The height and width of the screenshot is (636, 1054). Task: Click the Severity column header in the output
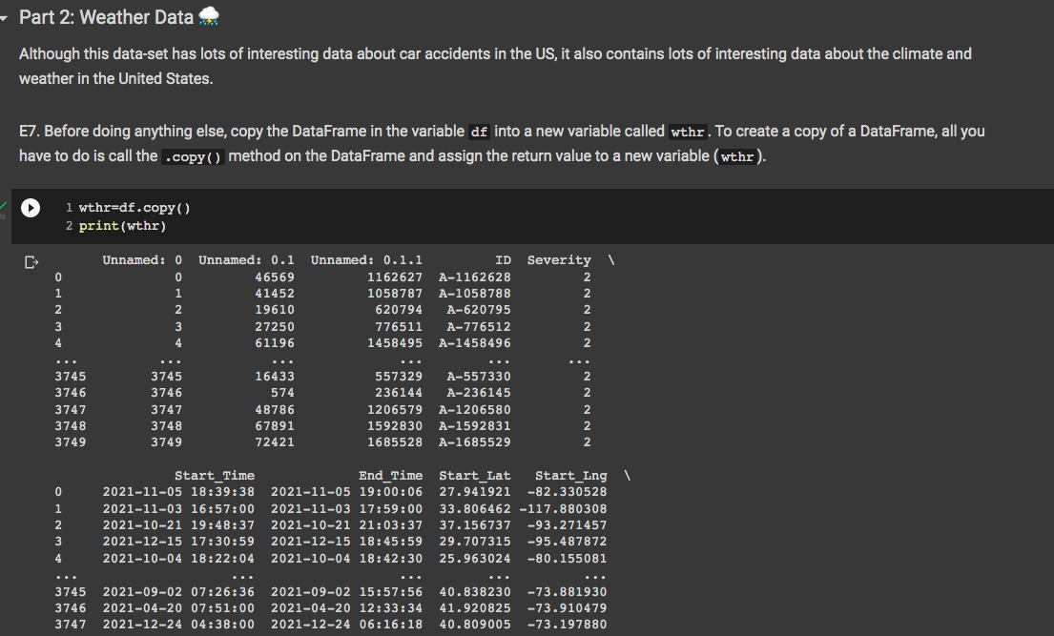click(x=559, y=259)
